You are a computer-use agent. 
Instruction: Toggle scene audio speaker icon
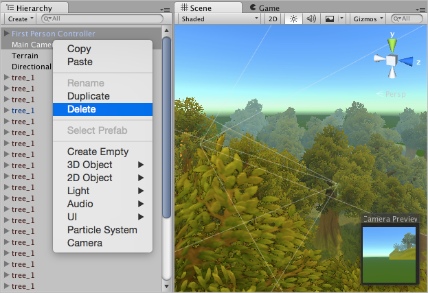pyautogui.click(x=311, y=19)
